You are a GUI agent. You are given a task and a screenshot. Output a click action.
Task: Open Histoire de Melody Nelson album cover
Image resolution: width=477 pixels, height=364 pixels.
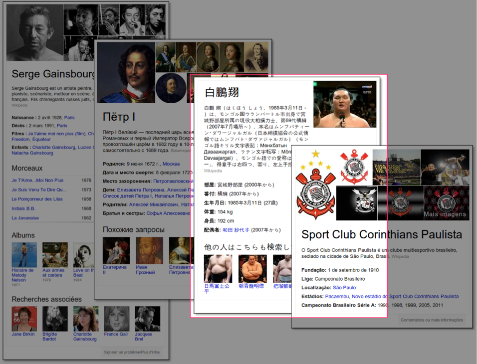[24, 255]
